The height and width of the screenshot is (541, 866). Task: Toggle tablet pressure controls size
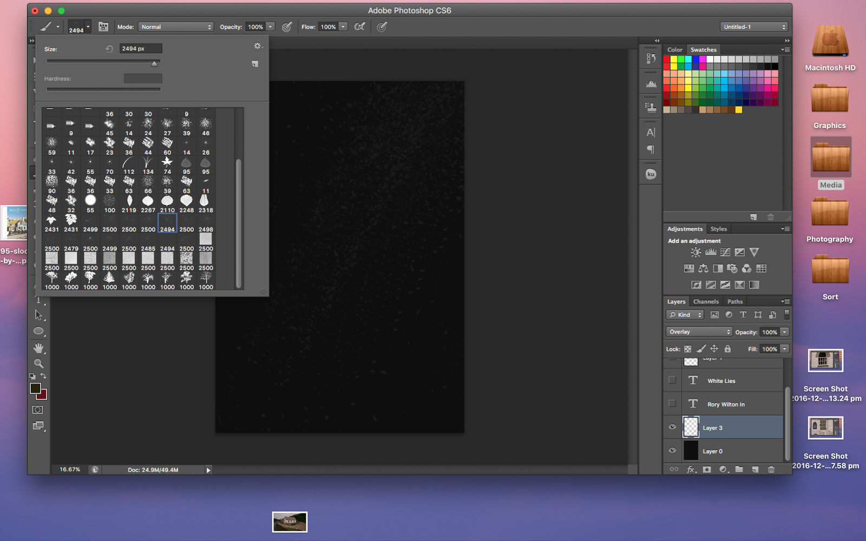point(382,27)
